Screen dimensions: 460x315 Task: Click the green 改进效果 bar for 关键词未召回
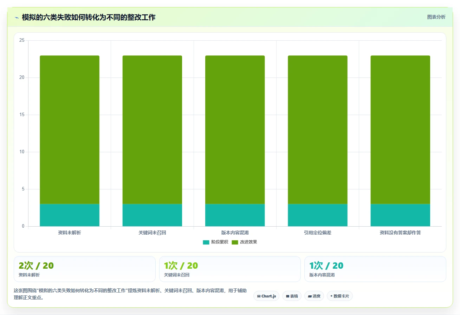(152, 130)
